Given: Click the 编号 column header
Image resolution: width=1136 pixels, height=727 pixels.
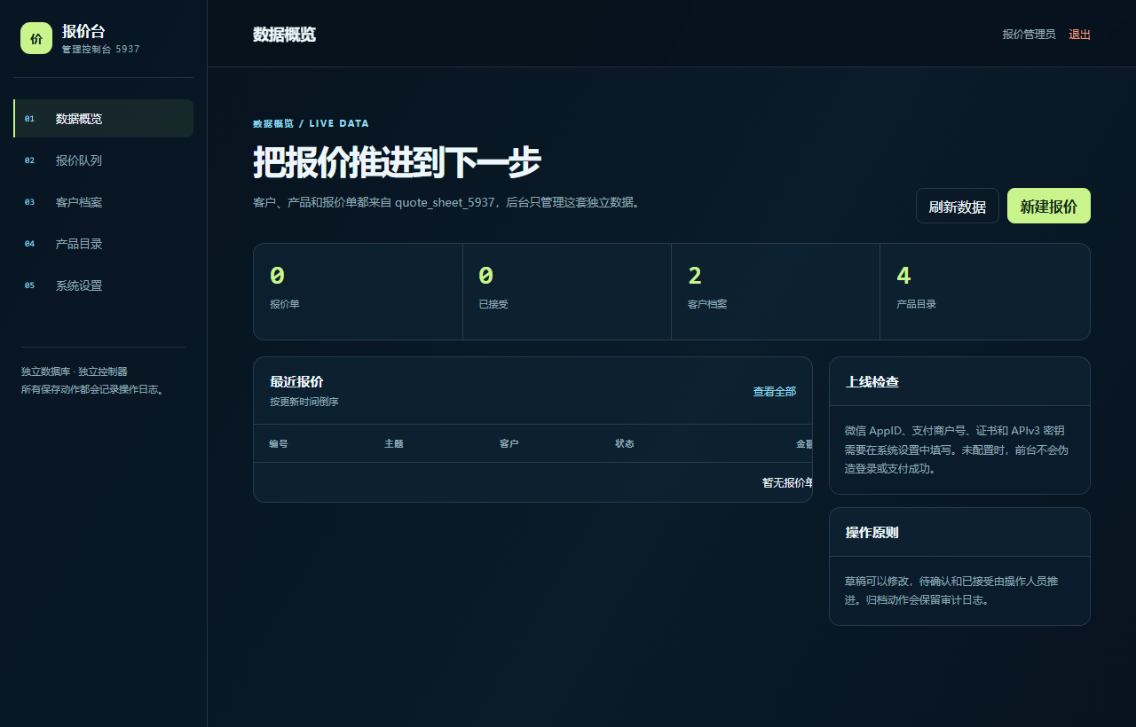Looking at the screenshot, I should click(x=279, y=443).
